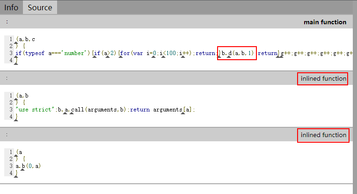Click triangle marker under 'i++' increment
Image resolution: width=357 pixels, height=194 pixels.
tap(183, 57)
